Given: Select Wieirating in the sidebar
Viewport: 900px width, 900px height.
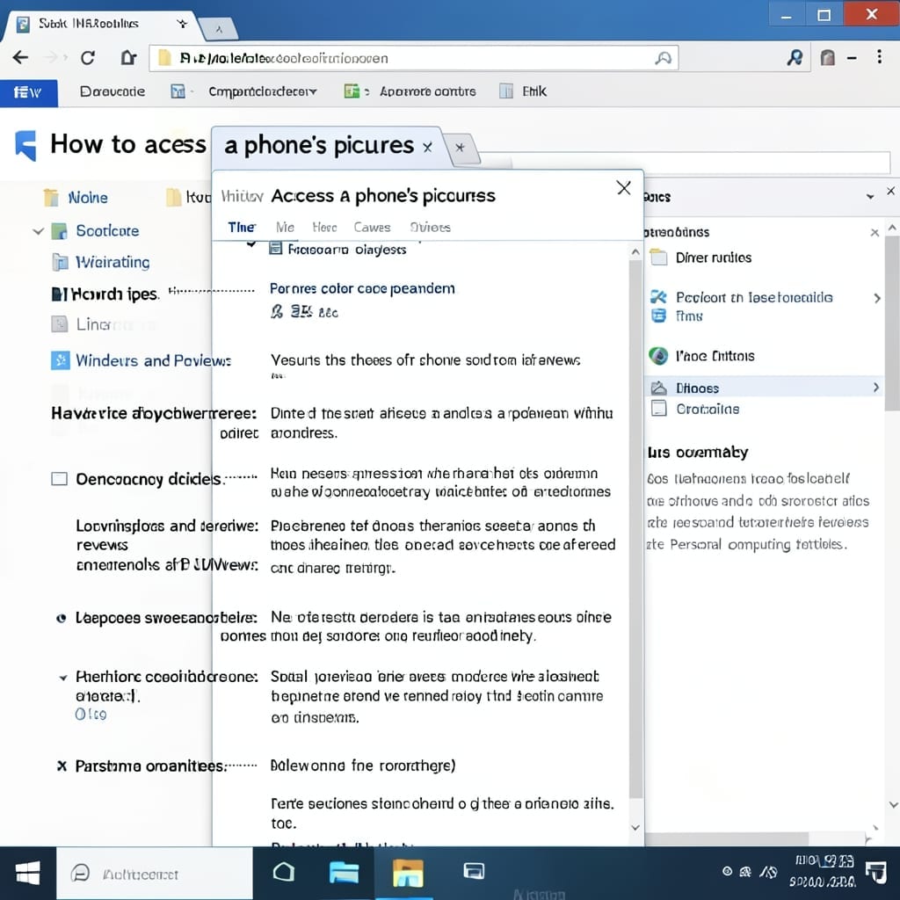Looking at the screenshot, I should point(112,262).
